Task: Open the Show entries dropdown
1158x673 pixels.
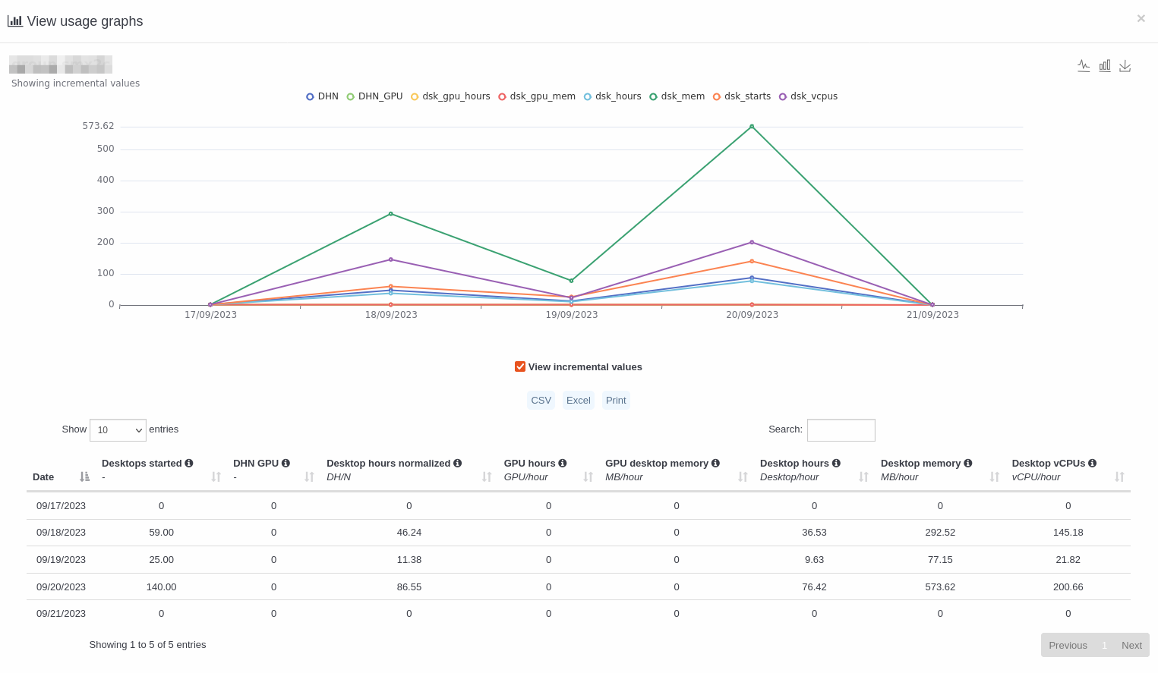Action: [118, 430]
